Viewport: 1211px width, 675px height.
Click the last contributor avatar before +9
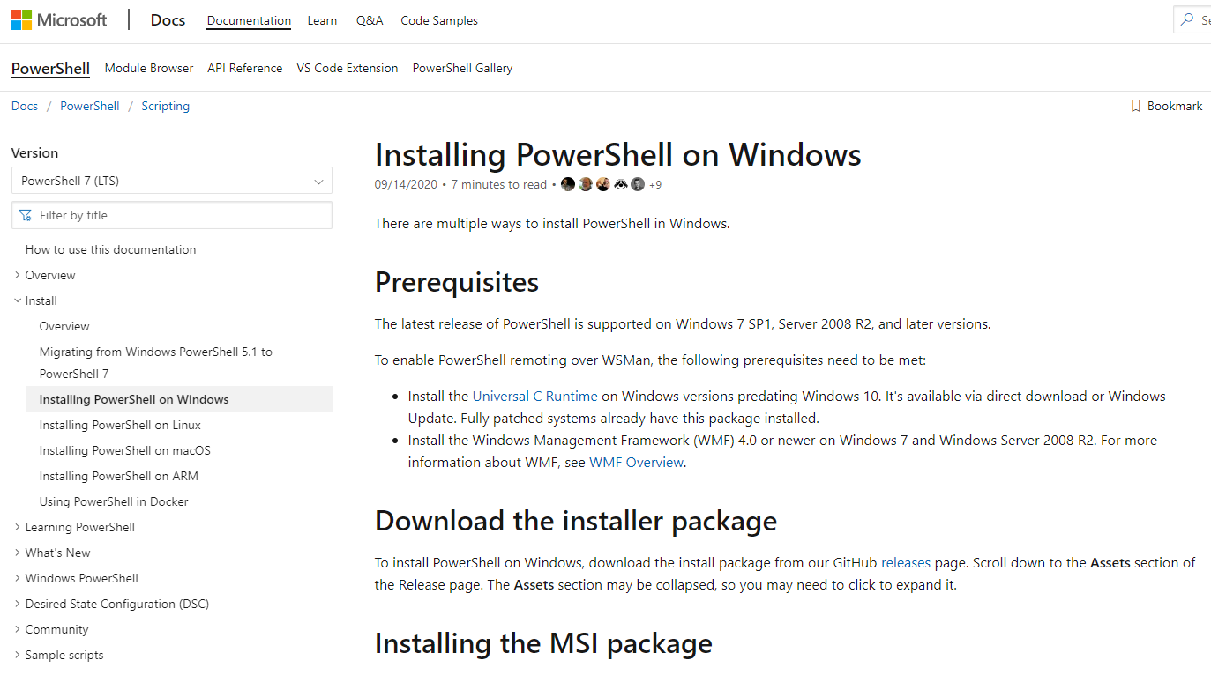pyautogui.click(x=638, y=184)
